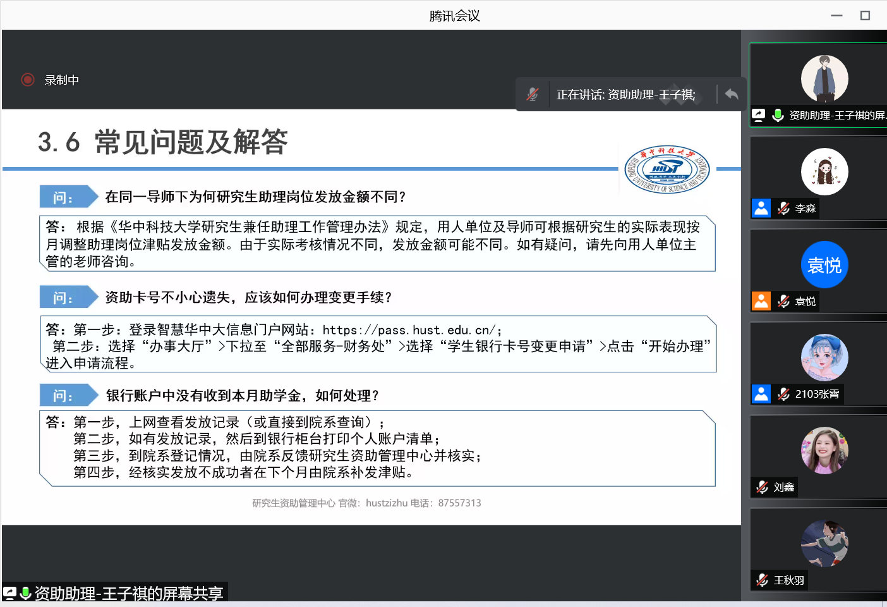Viewport: 887px width, 607px height.
Task: Click the screen share icon in presenter tile
Action: 759,115
